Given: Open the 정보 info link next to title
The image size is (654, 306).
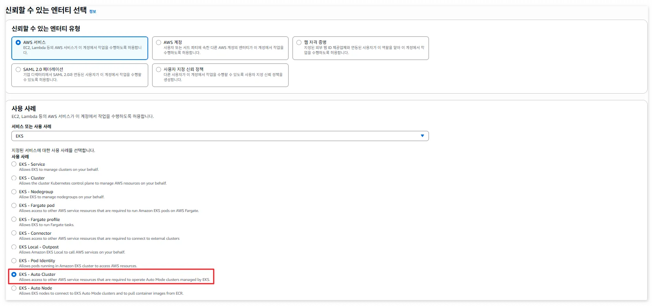Looking at the screenshot, I should tap(93, 12).
